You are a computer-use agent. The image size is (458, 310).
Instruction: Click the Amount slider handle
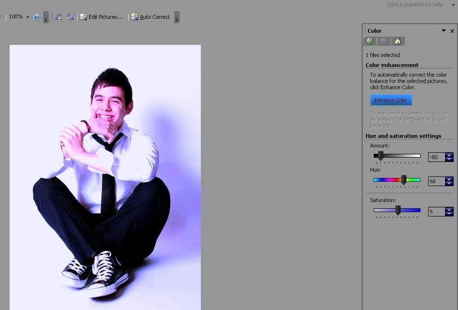pyautogui.click(x=380, y=156)
